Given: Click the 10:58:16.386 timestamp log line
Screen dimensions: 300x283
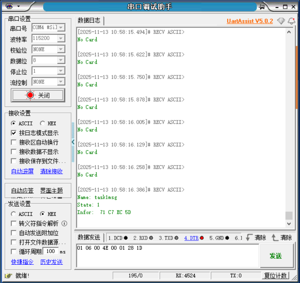Looking at the screenshot, I should tap(131, 190).
